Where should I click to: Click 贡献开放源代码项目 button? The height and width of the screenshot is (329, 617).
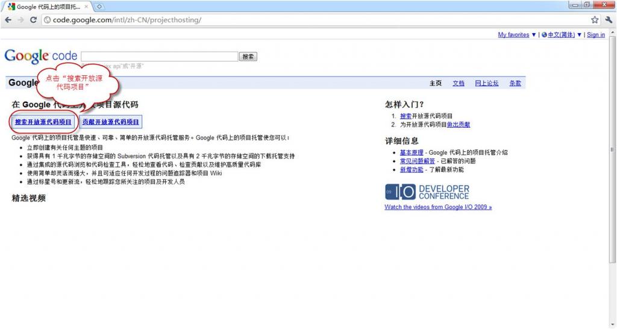[111, 122]
